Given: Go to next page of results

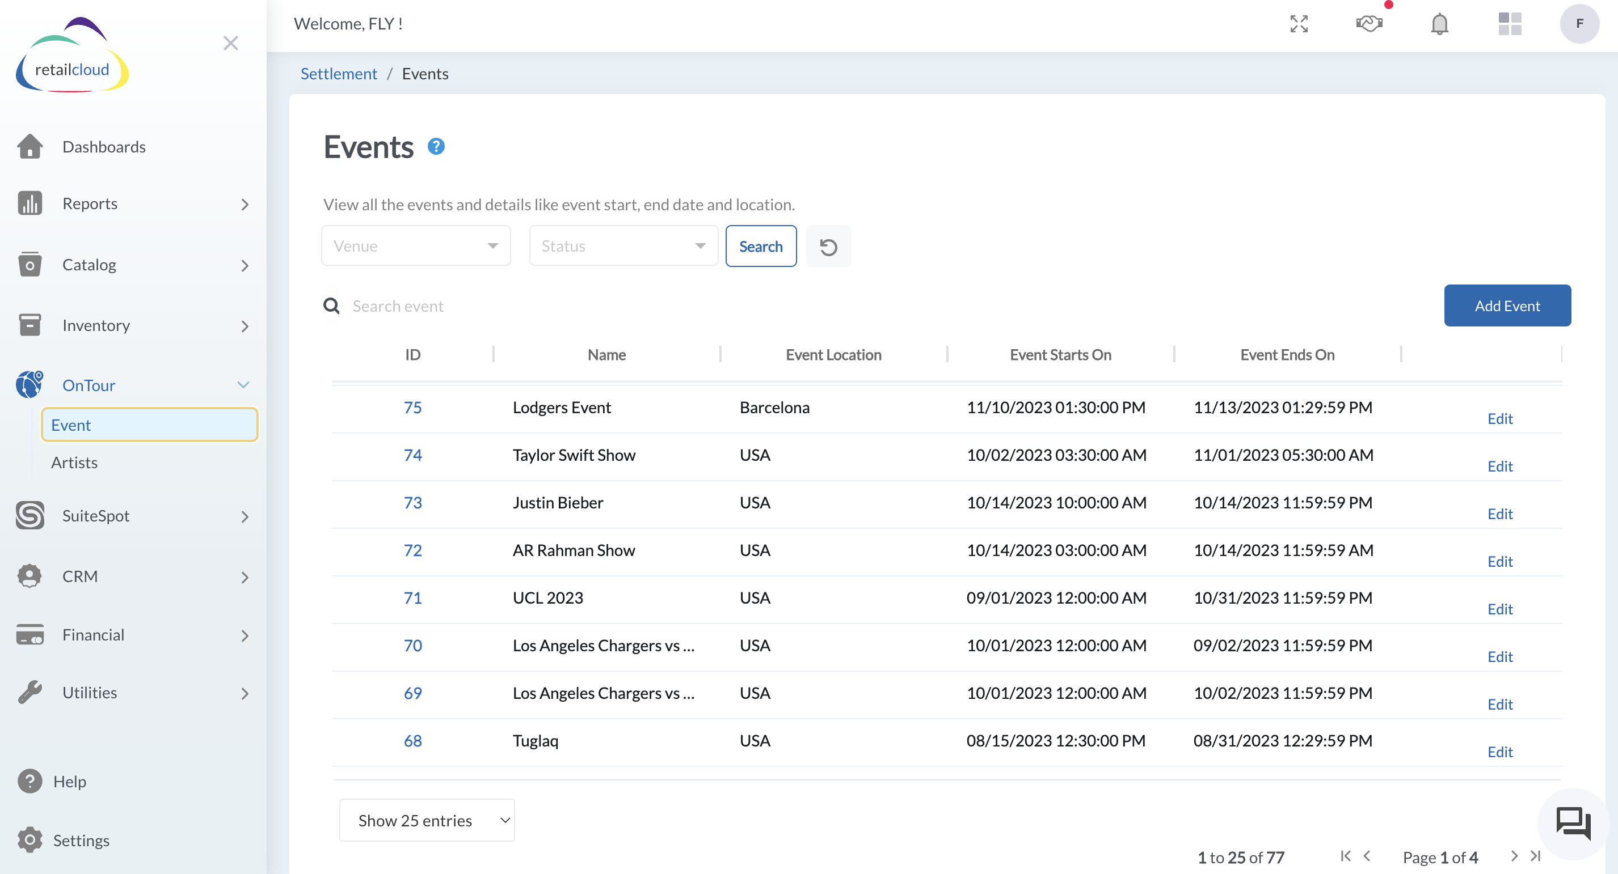Looking at the screenshot, I should [x=1514, y=856].
